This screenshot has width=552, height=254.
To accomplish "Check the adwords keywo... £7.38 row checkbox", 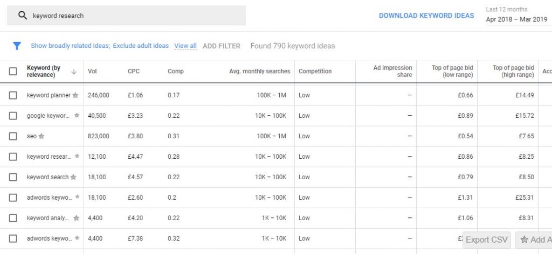I will tap(13, 238).
